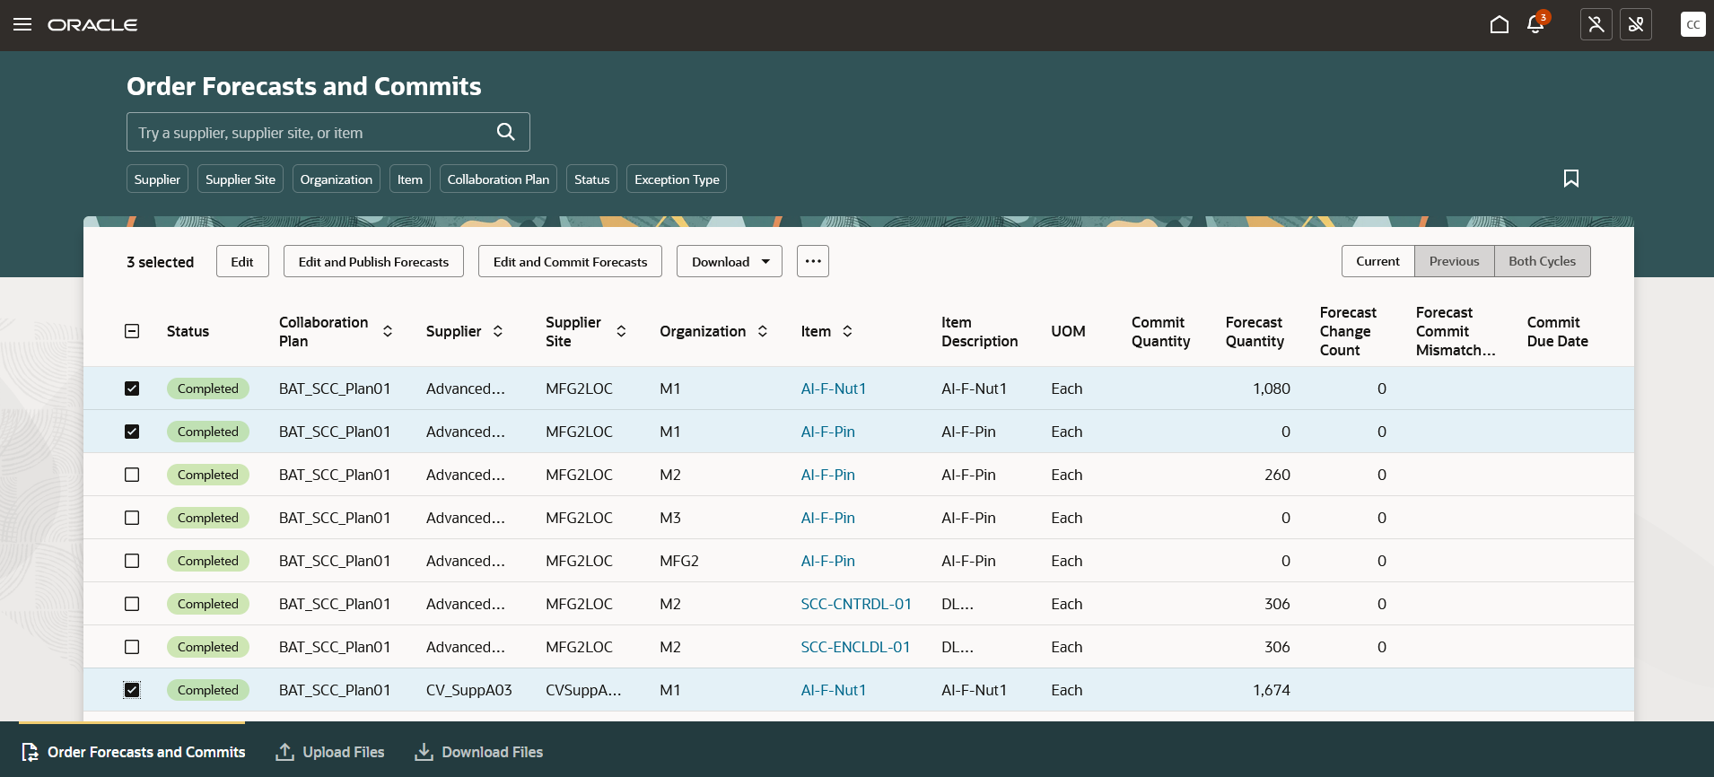Click the Edit button

coord(242,261)
